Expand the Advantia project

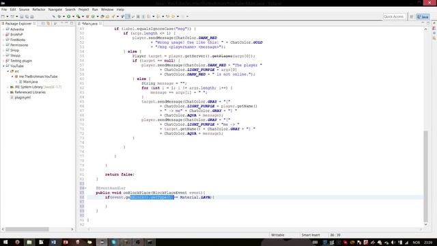(x=3, y=29)
